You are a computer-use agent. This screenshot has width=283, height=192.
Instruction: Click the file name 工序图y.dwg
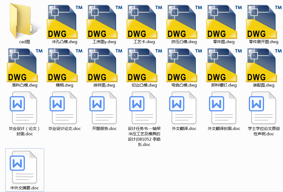104,42
